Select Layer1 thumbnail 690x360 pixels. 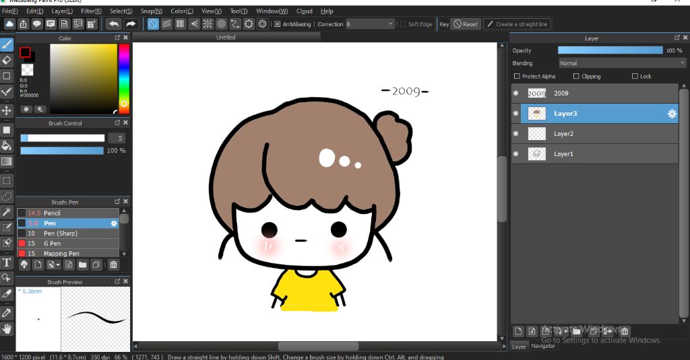click(x=536, y=154)
